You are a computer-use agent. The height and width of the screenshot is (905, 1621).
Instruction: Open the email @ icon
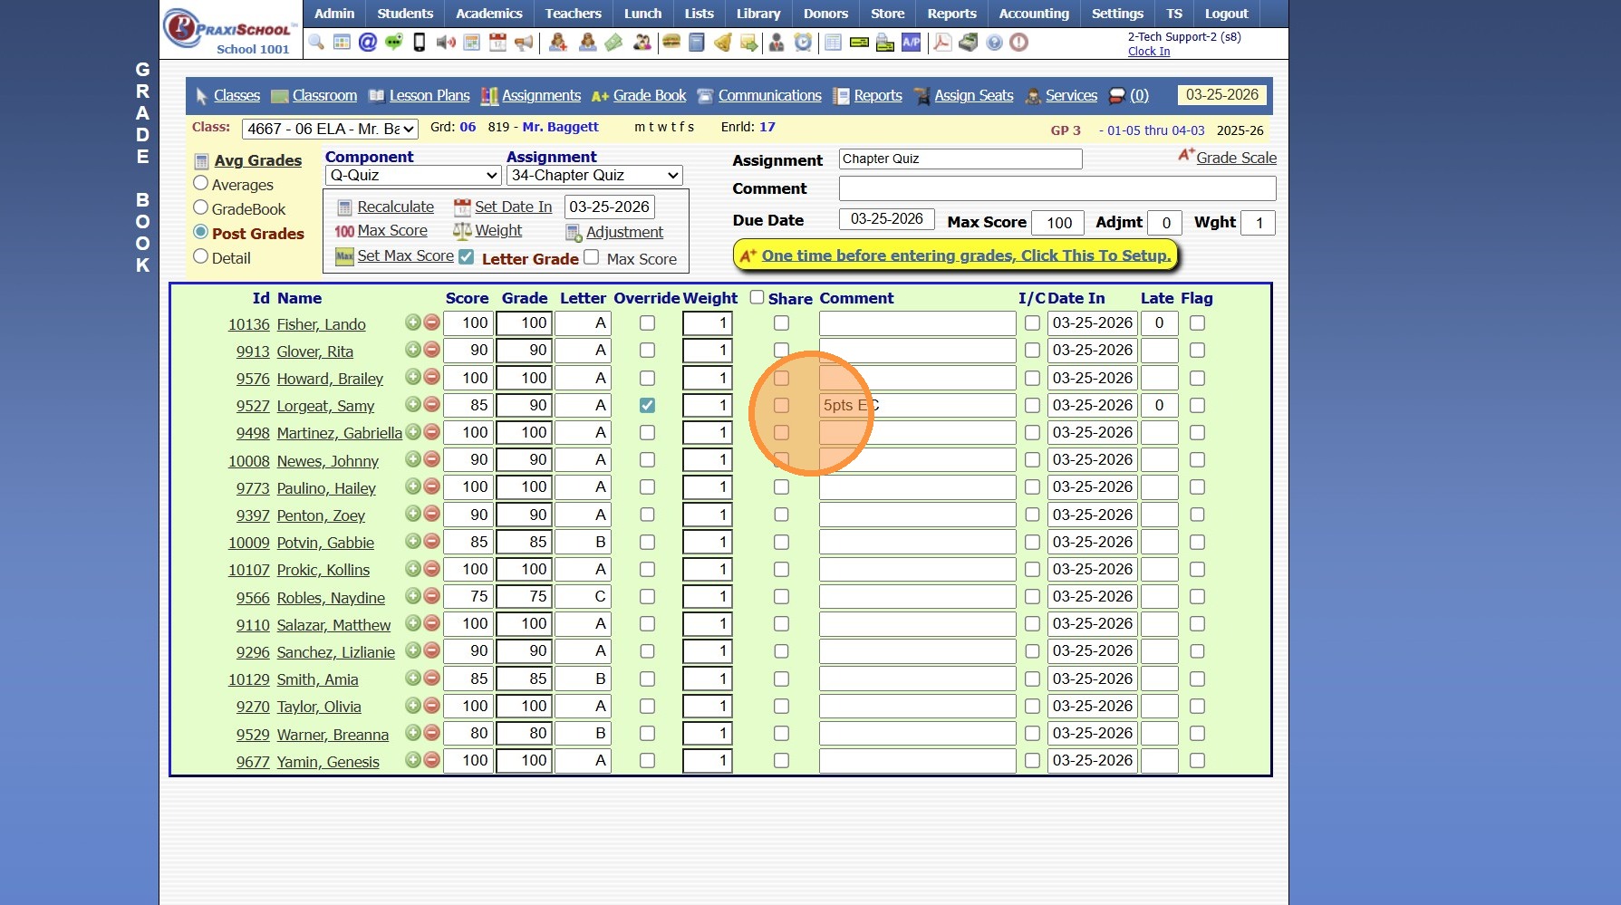click(367, 43)
